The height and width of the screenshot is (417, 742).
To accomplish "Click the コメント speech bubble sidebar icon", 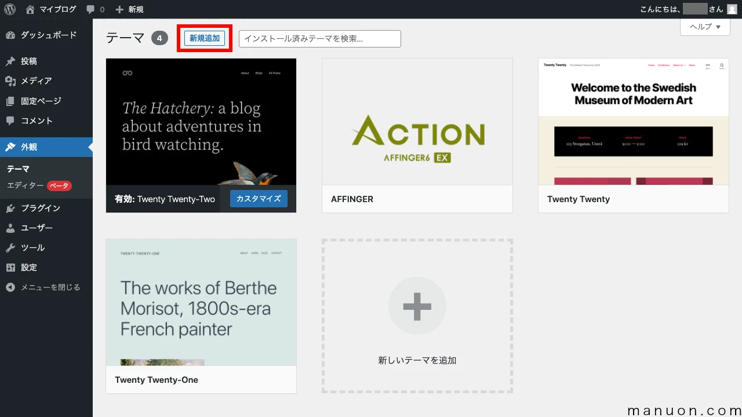I will point(10,121).
